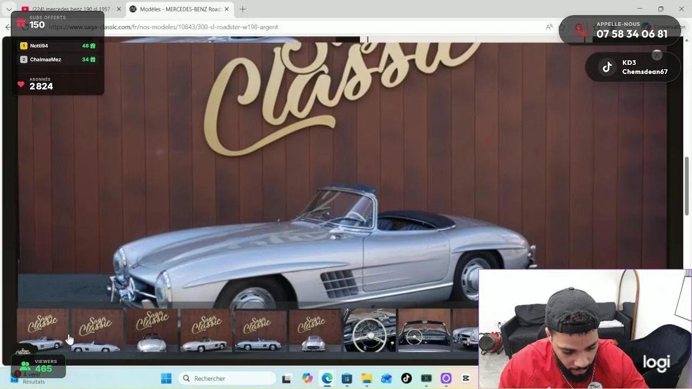Select the front-view car thumbnail
The image size is (692, 389).
[152, 330]
